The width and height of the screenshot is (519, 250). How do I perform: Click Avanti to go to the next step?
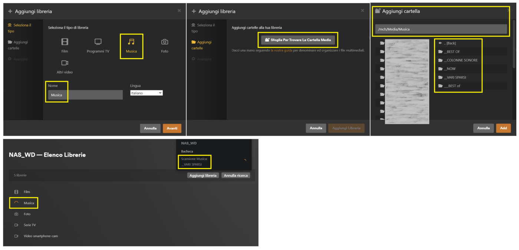pyautogui.click(x=172, y=128)
